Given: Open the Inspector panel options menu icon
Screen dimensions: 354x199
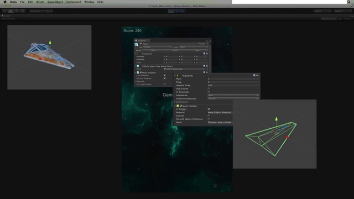Looking at the screenshot, I should (x=210, y=41).
